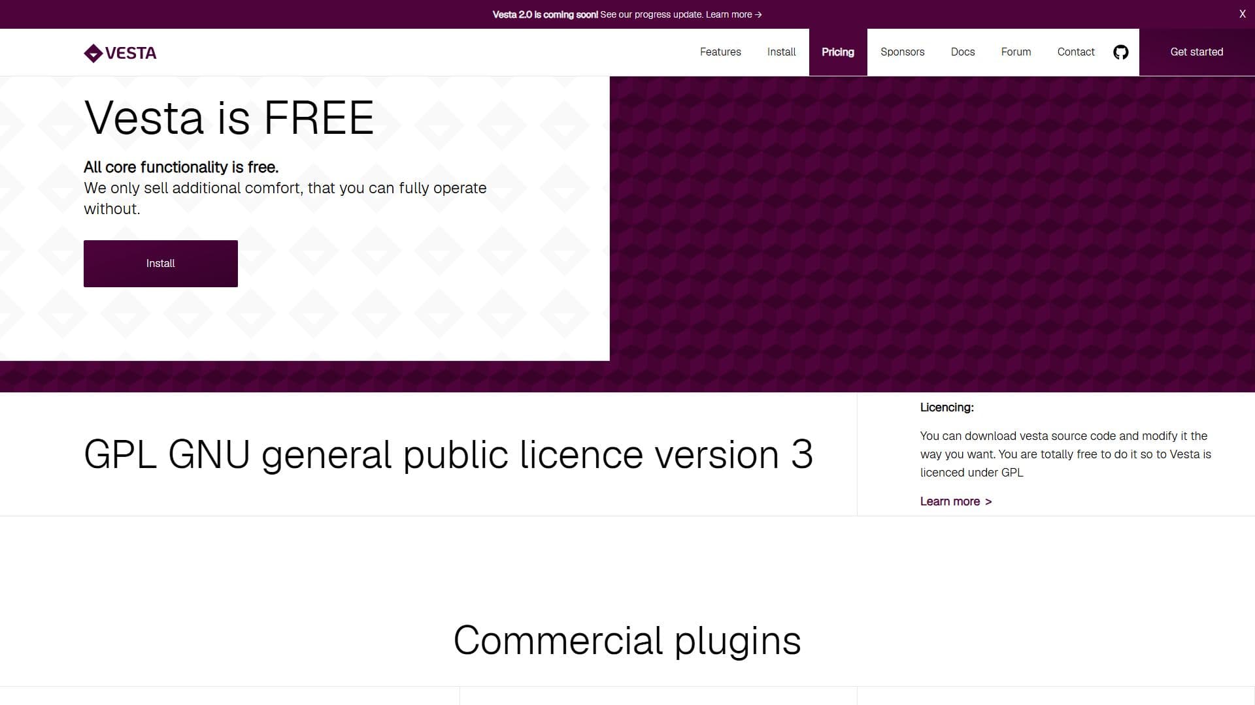Navigate to Docs
Screen dimensions: 1255x705
pos(963,52)
